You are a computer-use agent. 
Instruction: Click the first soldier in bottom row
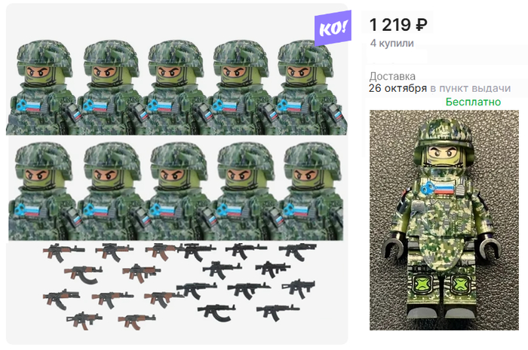click(42, 190)
